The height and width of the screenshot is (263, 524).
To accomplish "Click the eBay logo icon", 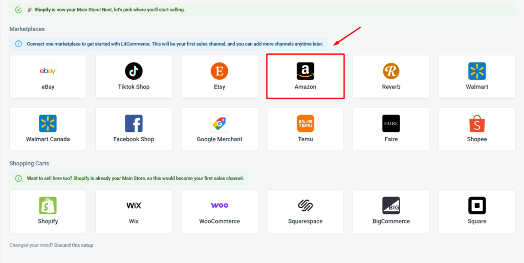I will tap(48, 71).
